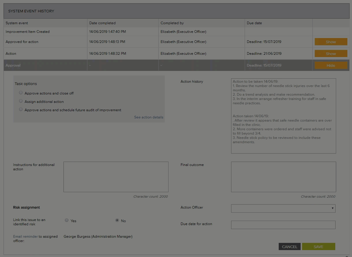The height and width of the screenshot is (257, 352).
Task: Click the 'System event' column header
Action: [17, 23]
